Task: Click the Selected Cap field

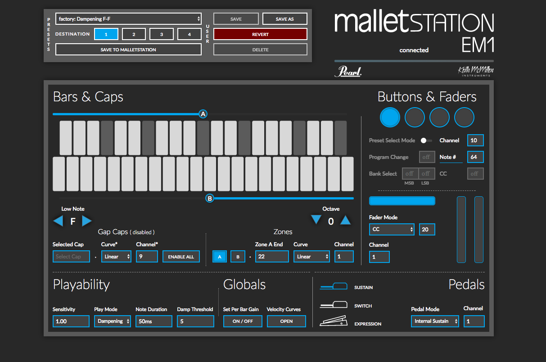Action: pos(71,257)
